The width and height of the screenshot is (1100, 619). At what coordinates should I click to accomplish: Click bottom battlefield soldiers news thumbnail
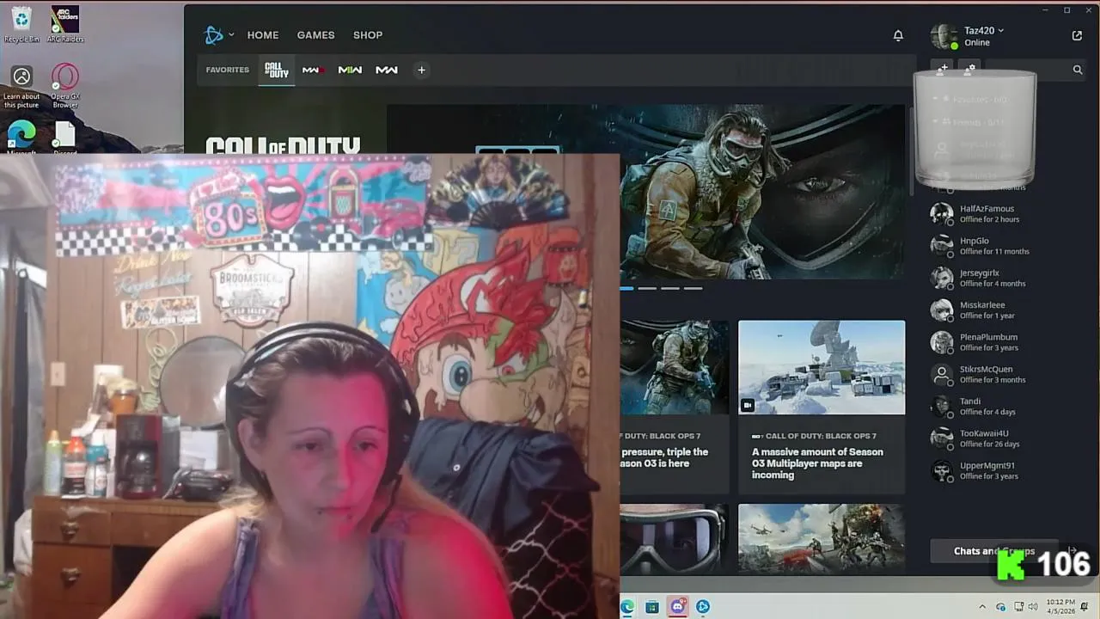822,538
